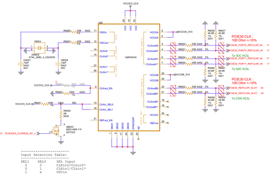
Task: Click off-page arrow of PCIE30X4_CLKREQn_M1_L
Action: tap(38, 133)
